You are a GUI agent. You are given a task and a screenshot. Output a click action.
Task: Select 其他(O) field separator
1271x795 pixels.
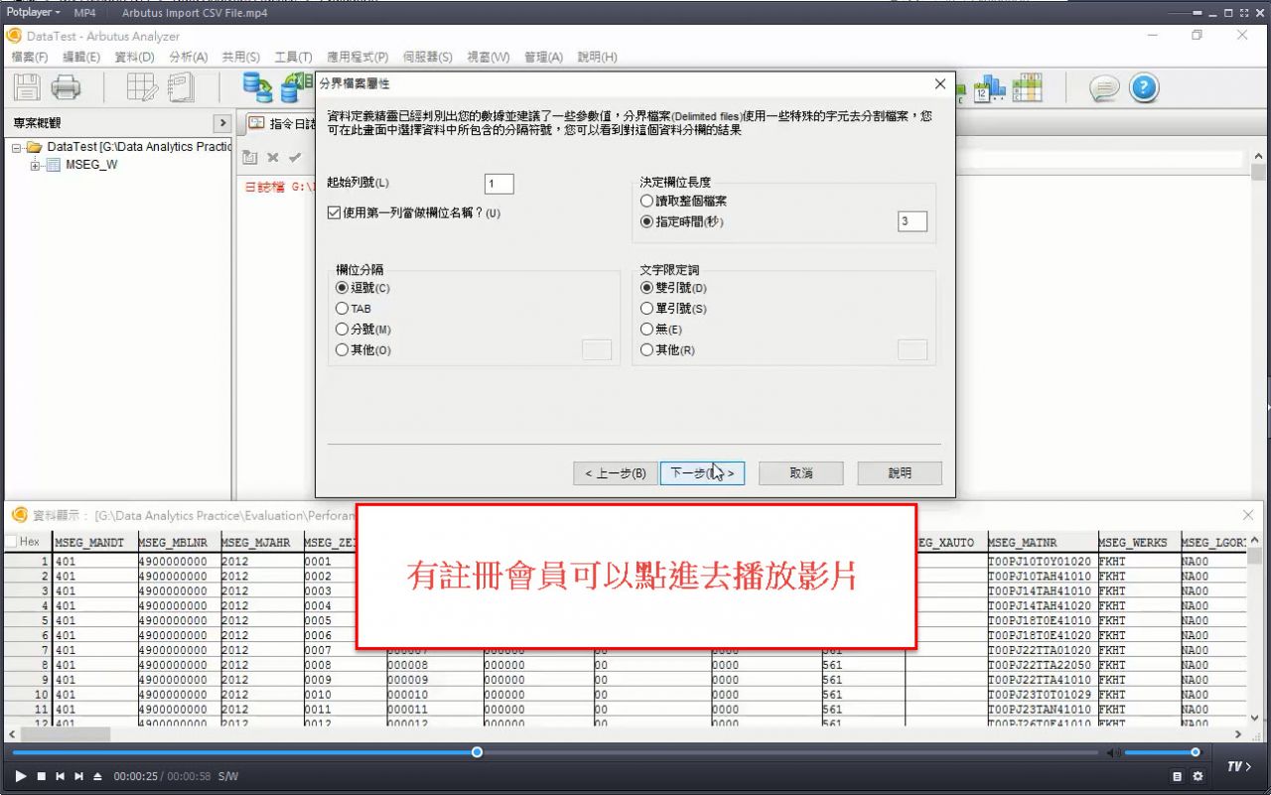pyautogui.click(x=343, y=350)
